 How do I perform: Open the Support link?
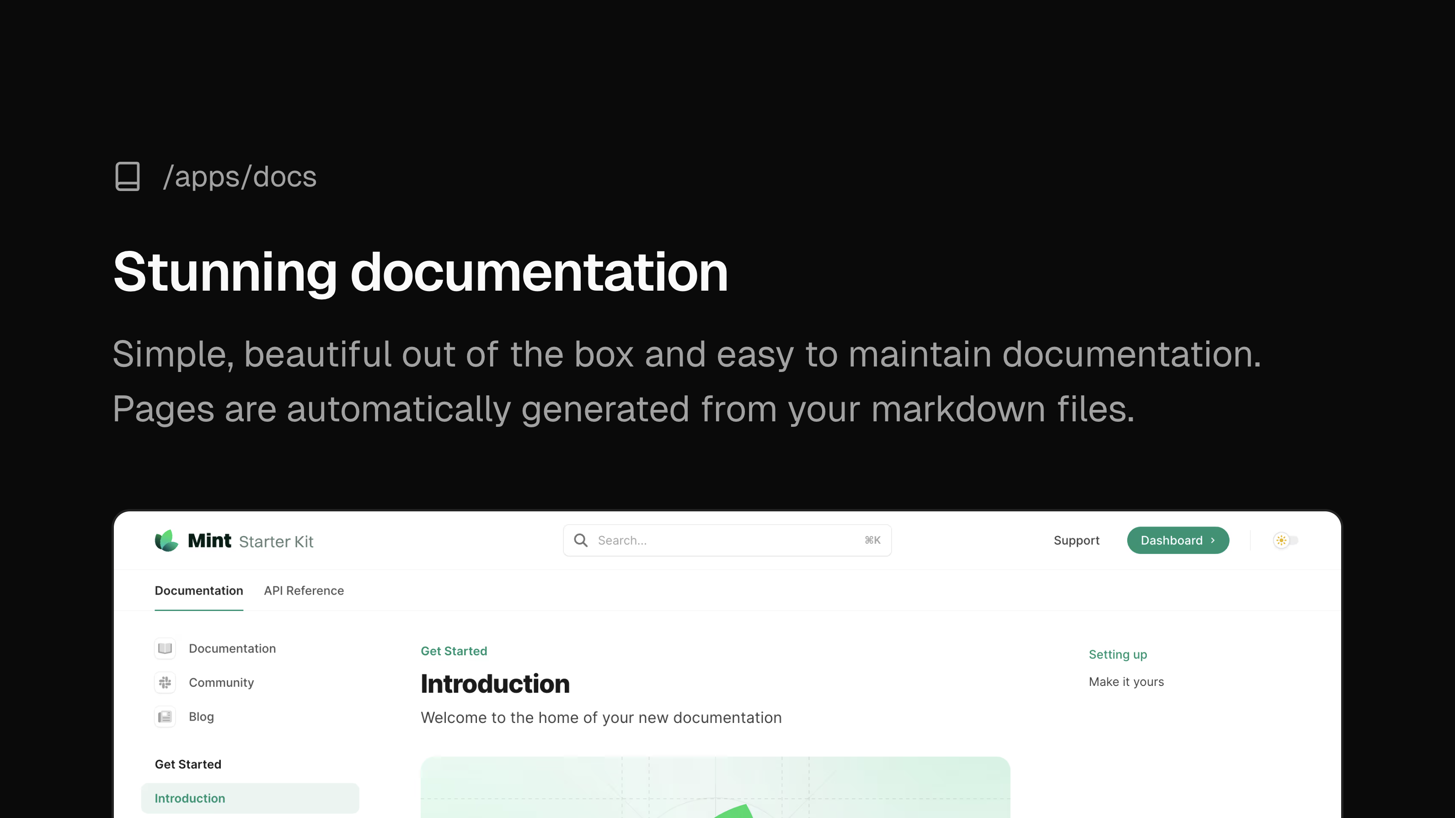pyautogui.click(x=1076, y=540)
